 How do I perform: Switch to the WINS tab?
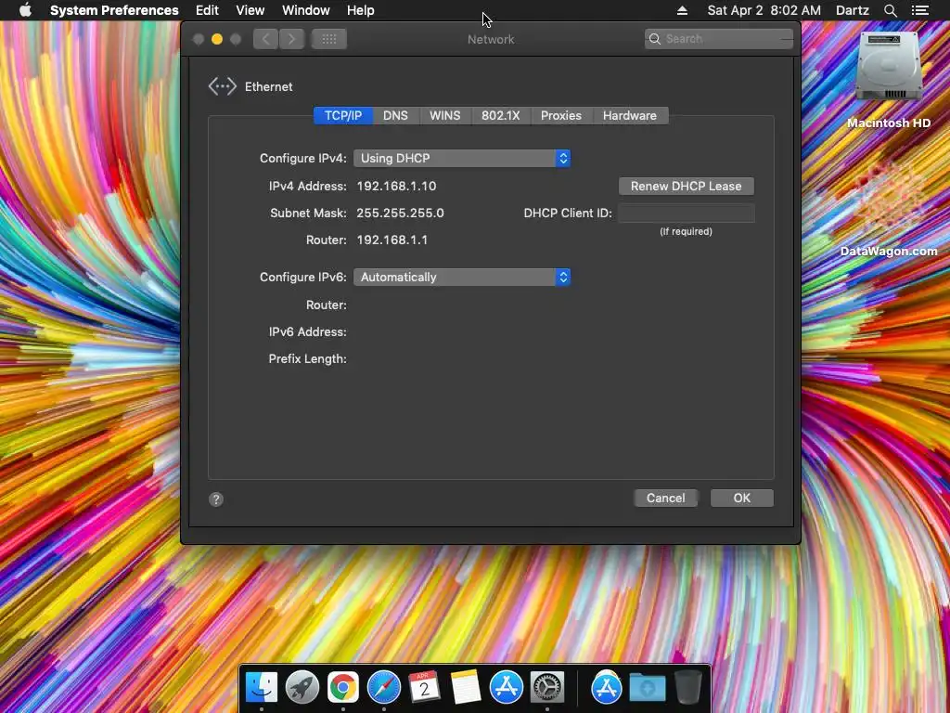coord(444,116)
